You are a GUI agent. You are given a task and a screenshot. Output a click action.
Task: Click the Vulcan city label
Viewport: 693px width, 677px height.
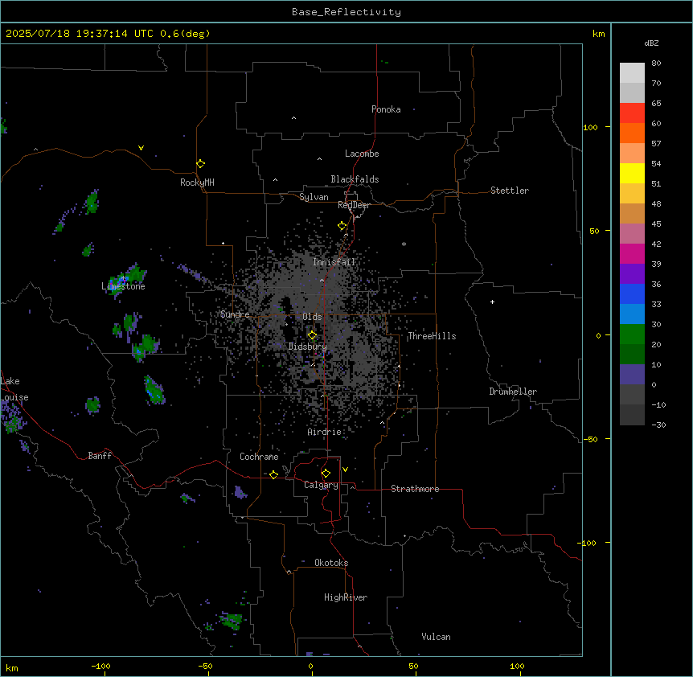pos(437,637)
